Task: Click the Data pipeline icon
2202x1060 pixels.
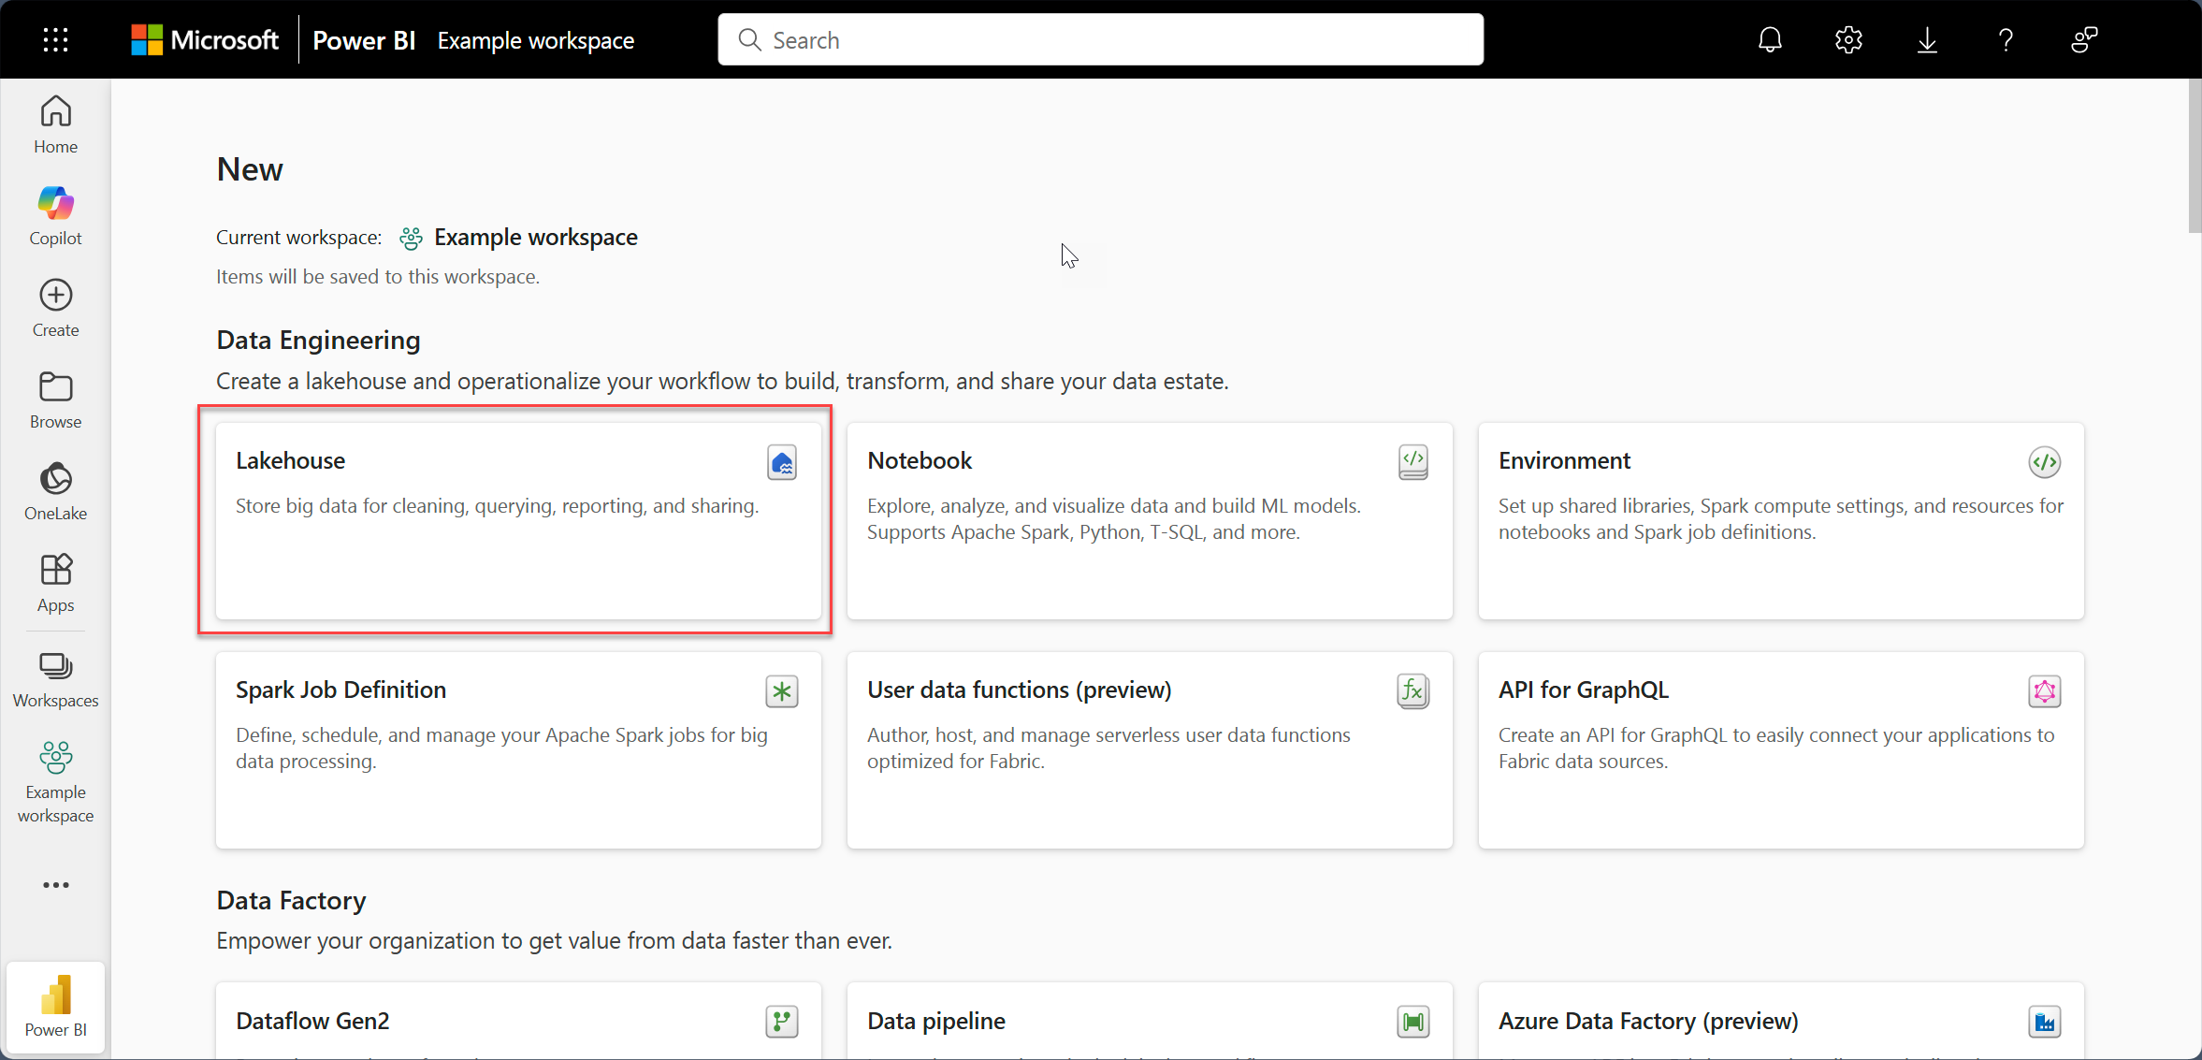Action: click(1412, 1022)
